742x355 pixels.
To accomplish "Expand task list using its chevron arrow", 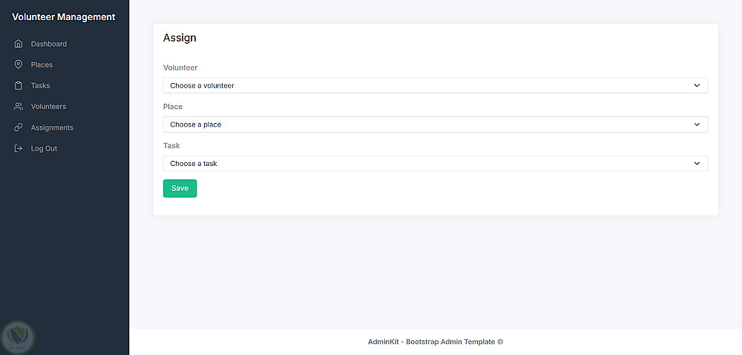I will click(697, 163).
